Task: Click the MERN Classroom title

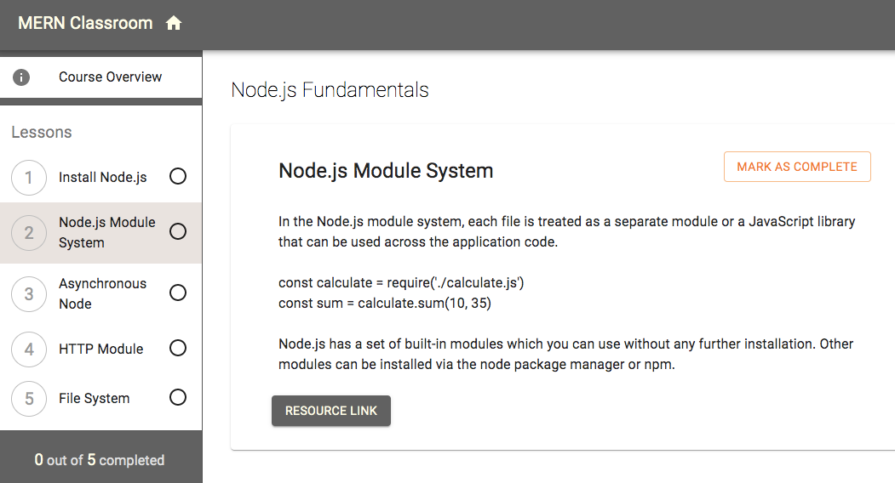Action: click(x=85, y=24)
